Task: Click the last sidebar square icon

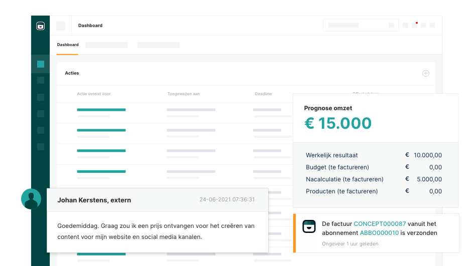Action: [41, 147]
